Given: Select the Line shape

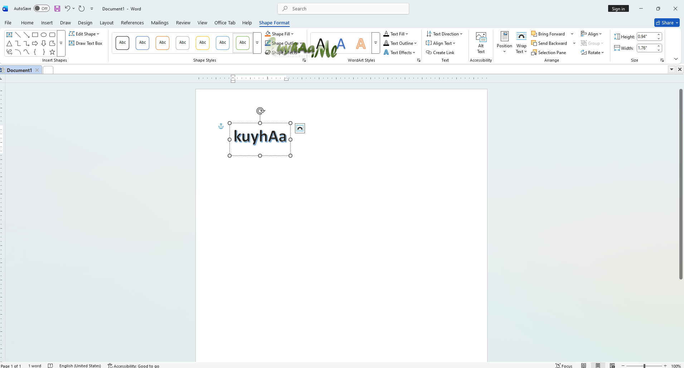Looking at the screenshot, I should coord(18,35).
